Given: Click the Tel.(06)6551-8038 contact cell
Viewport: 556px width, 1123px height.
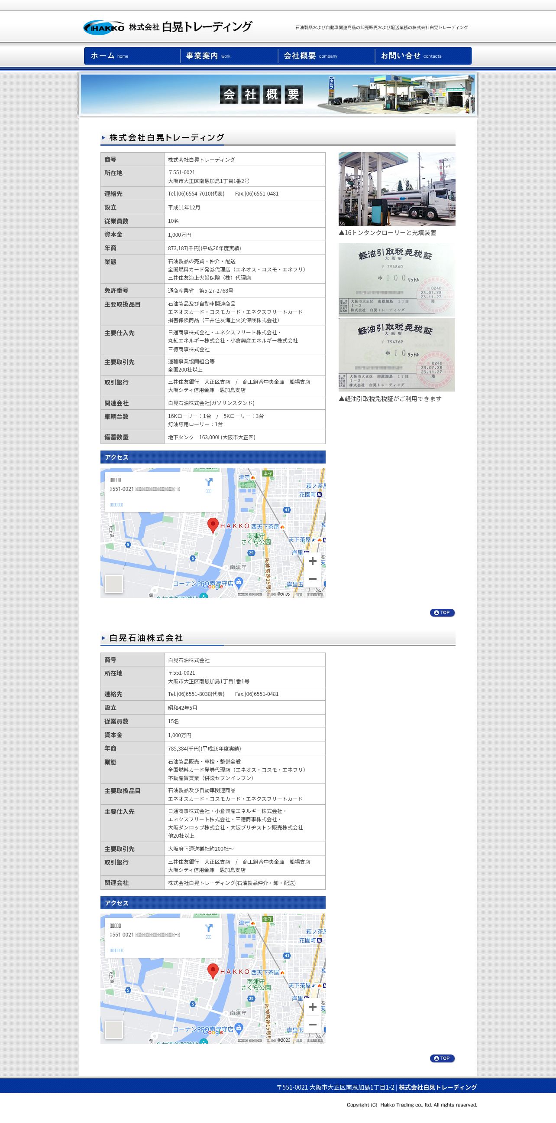Looking at the screenshot, I should coord(245,694).
